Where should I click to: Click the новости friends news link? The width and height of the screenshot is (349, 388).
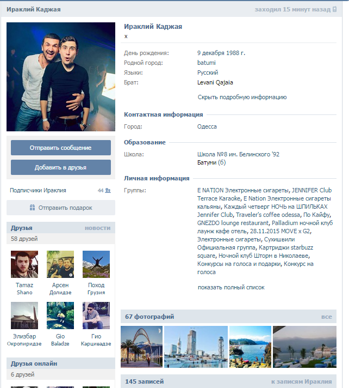[x=97, y=228]
